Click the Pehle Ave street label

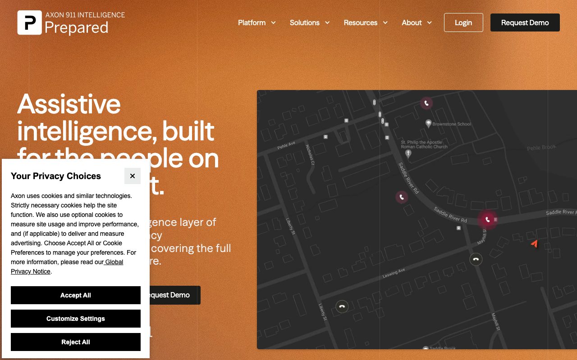pos(286,145)
